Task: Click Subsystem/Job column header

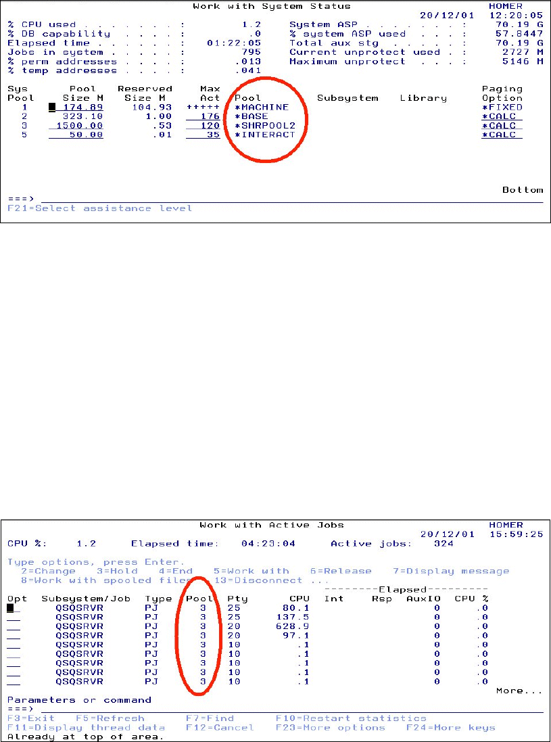Action: pos(86,599)
